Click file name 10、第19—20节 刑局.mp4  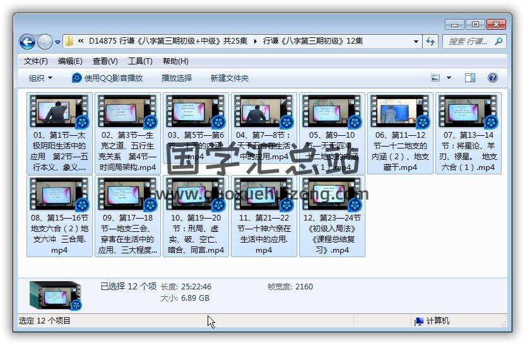click(x=196, y=234)
